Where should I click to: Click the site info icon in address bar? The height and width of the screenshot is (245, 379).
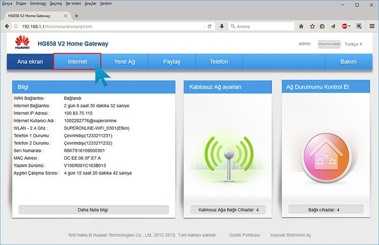coord(16,26)
